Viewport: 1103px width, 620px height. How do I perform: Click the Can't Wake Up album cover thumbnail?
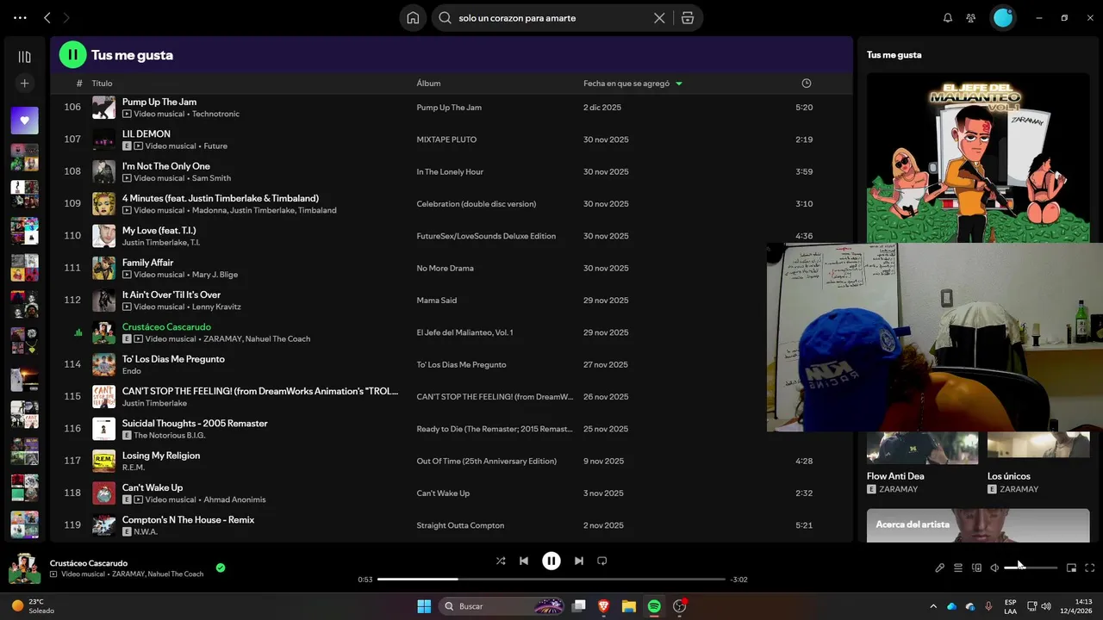coord(103,493)
